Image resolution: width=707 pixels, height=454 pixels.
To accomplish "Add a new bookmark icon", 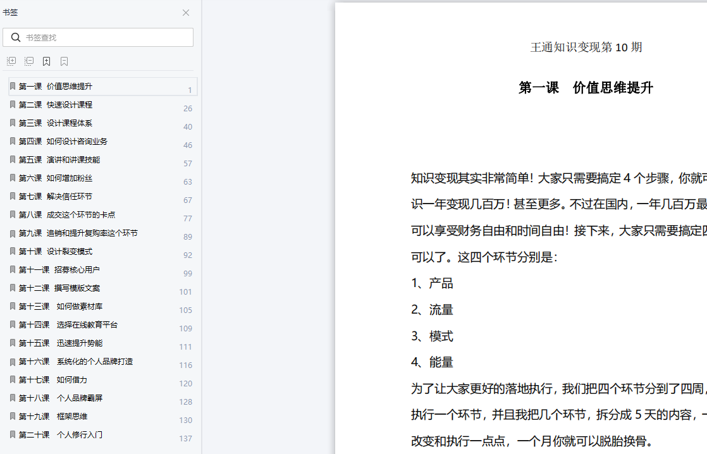I will pyautogui.click(x=46, y=61).
